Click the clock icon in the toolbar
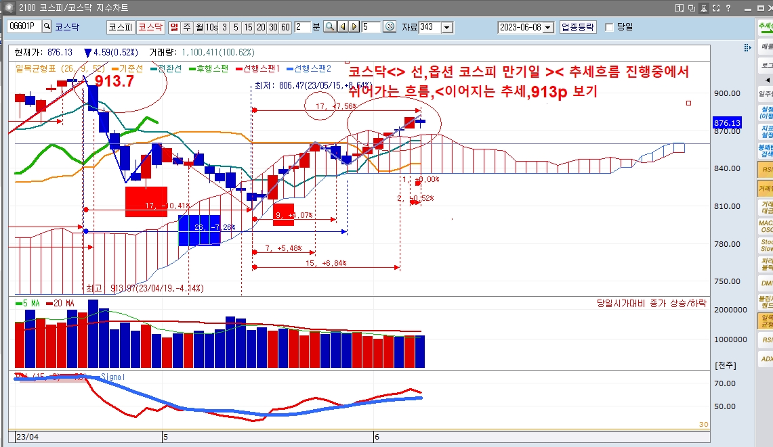Image resolution: width=773 pixels, height=447 pixels. (x=389, y=27)
